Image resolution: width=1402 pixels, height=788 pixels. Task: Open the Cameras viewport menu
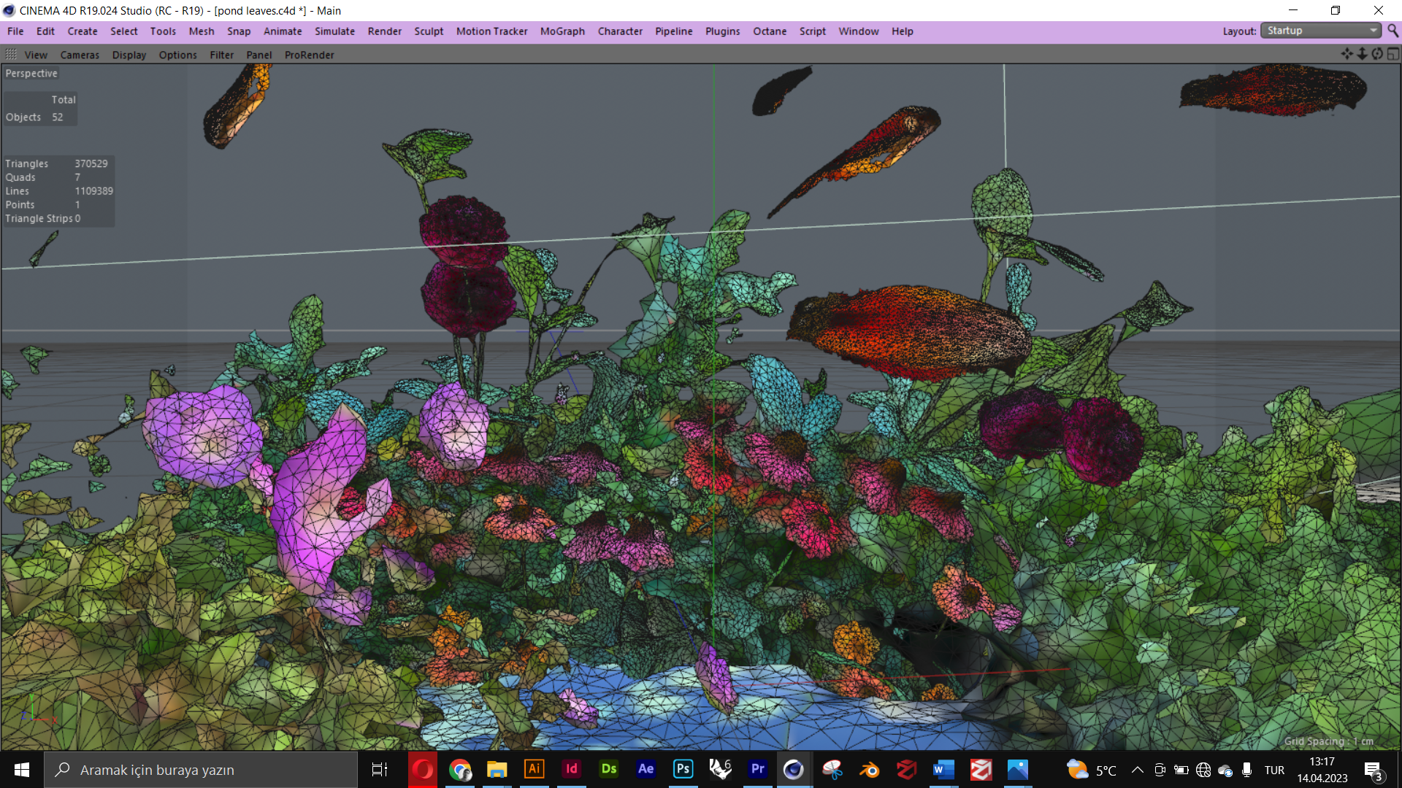[80, 55]
